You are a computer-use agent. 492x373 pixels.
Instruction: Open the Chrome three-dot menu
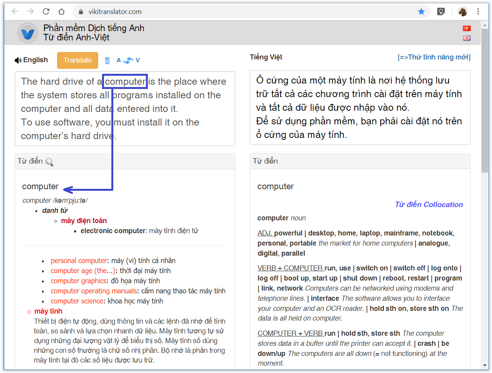pos(478,12)
